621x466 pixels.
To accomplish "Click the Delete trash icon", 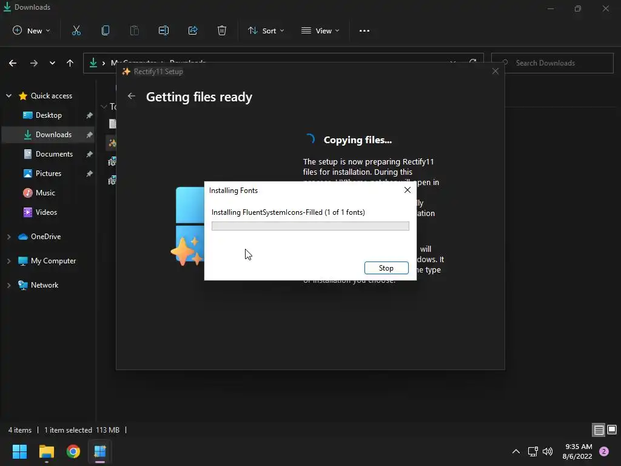I will (222, 30).
